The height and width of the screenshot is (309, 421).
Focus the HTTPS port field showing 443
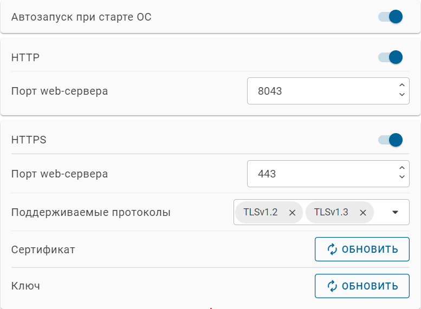328,174
